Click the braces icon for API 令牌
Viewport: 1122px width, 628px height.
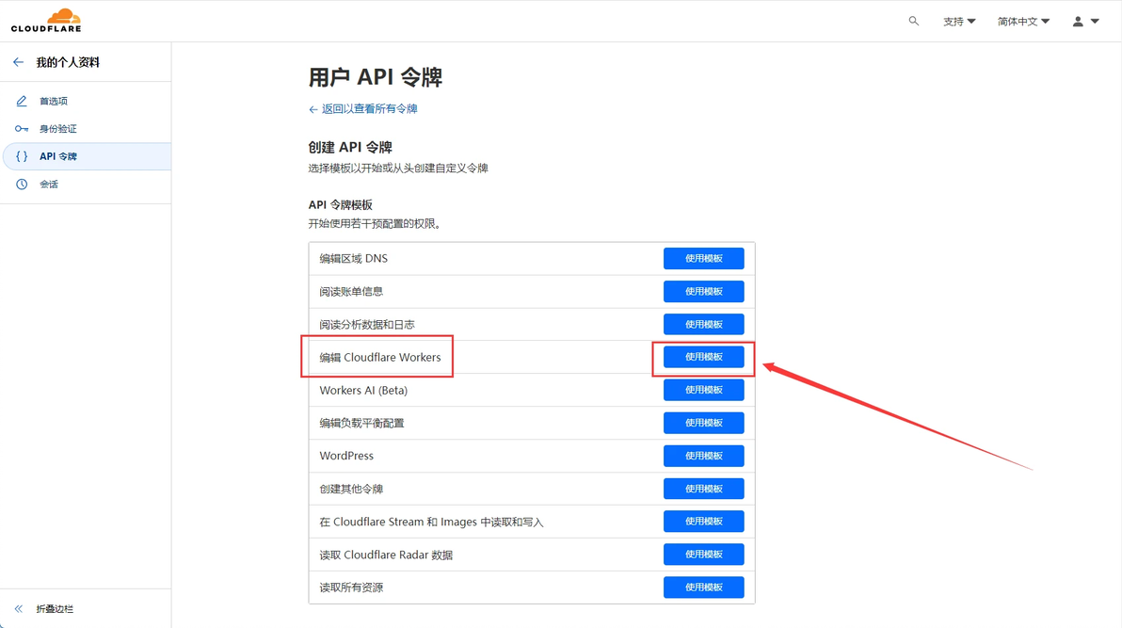pyautogui.click(x=22, y=156)
